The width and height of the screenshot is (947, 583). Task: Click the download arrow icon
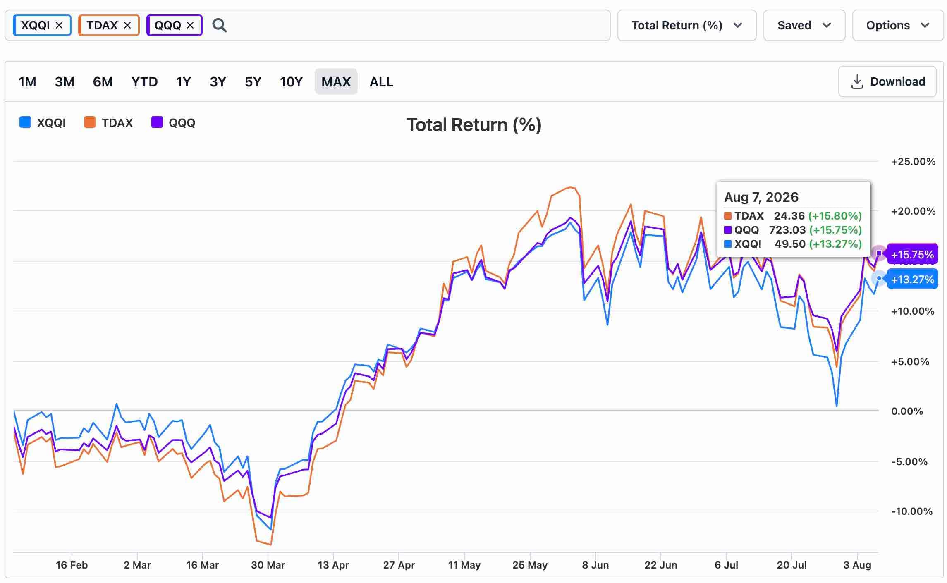pos(857,81)
